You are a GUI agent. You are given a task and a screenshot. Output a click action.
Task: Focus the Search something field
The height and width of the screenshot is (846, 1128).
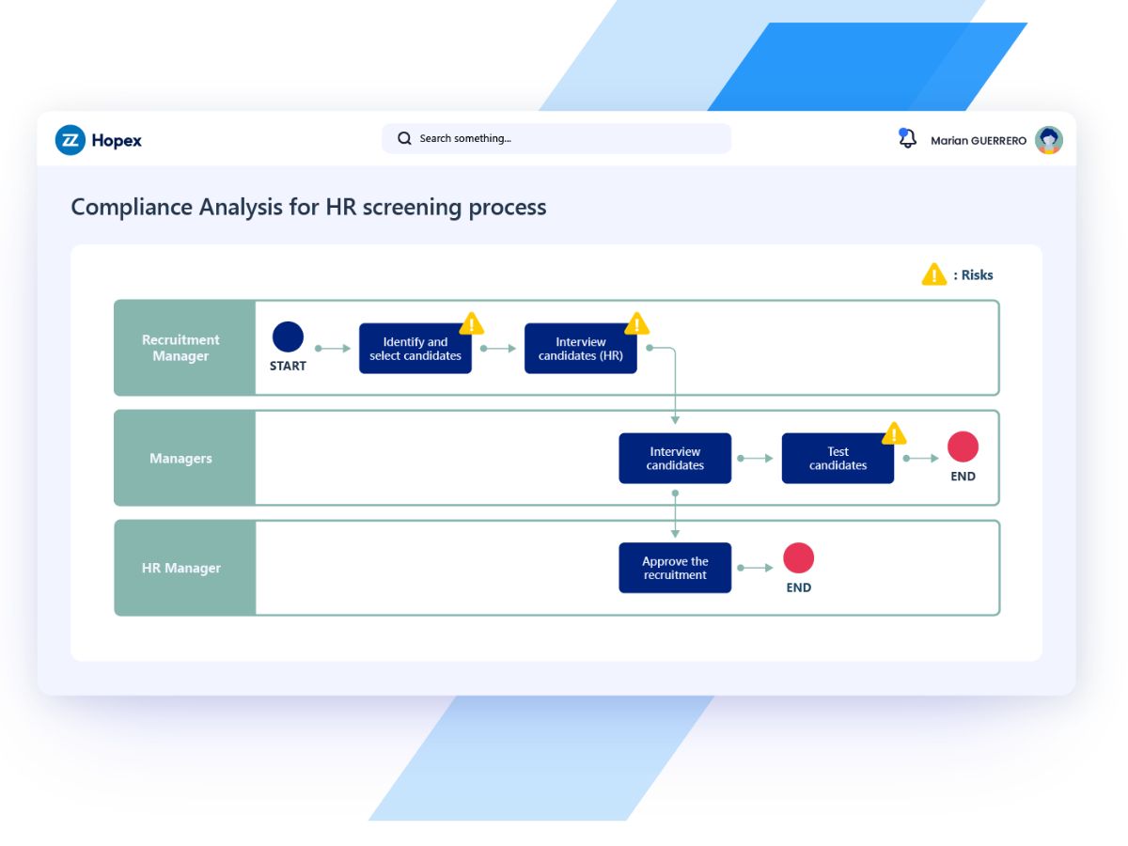556,139
